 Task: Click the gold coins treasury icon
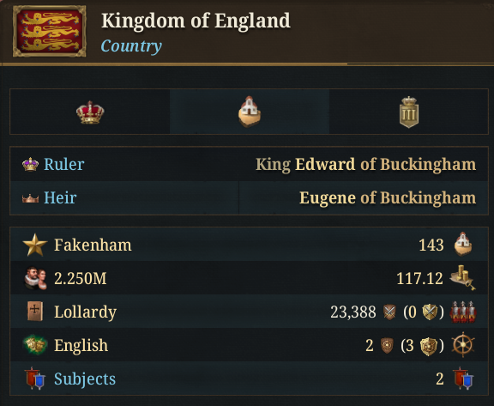click(x=462, y=278)
